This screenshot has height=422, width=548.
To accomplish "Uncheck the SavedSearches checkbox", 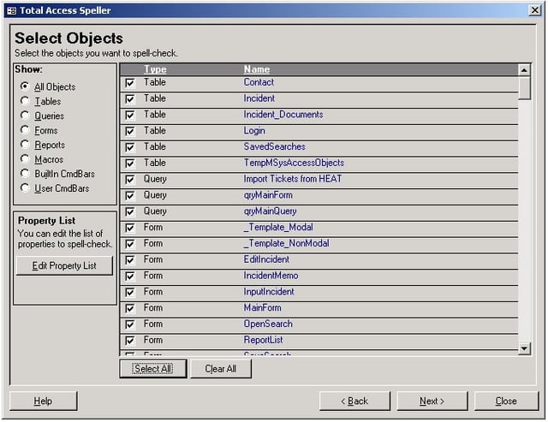I will click(x=130, y=147).
